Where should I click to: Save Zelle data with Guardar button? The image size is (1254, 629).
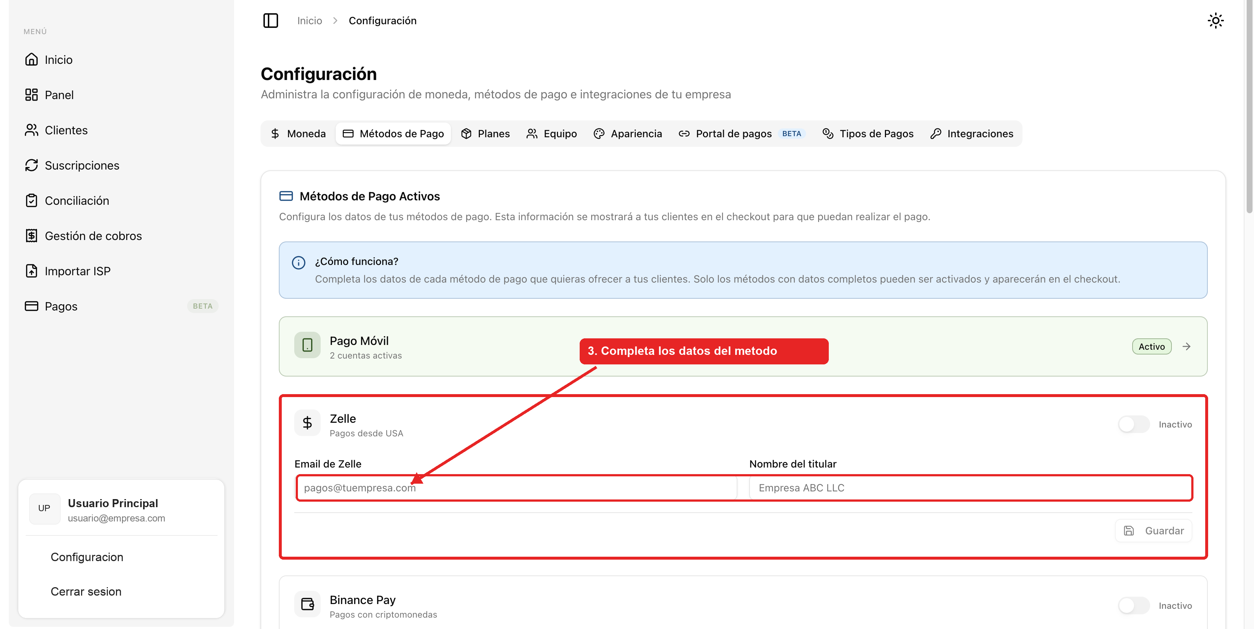coord(1153,531)
